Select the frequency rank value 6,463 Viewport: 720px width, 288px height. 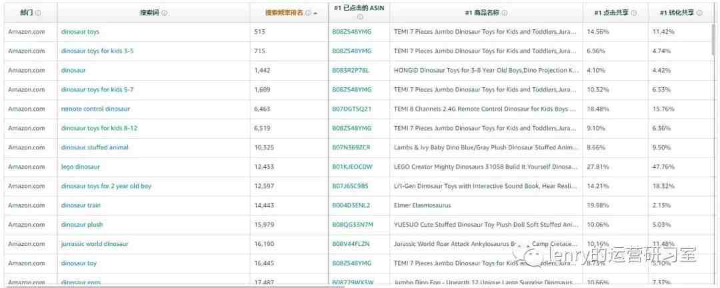262,109
